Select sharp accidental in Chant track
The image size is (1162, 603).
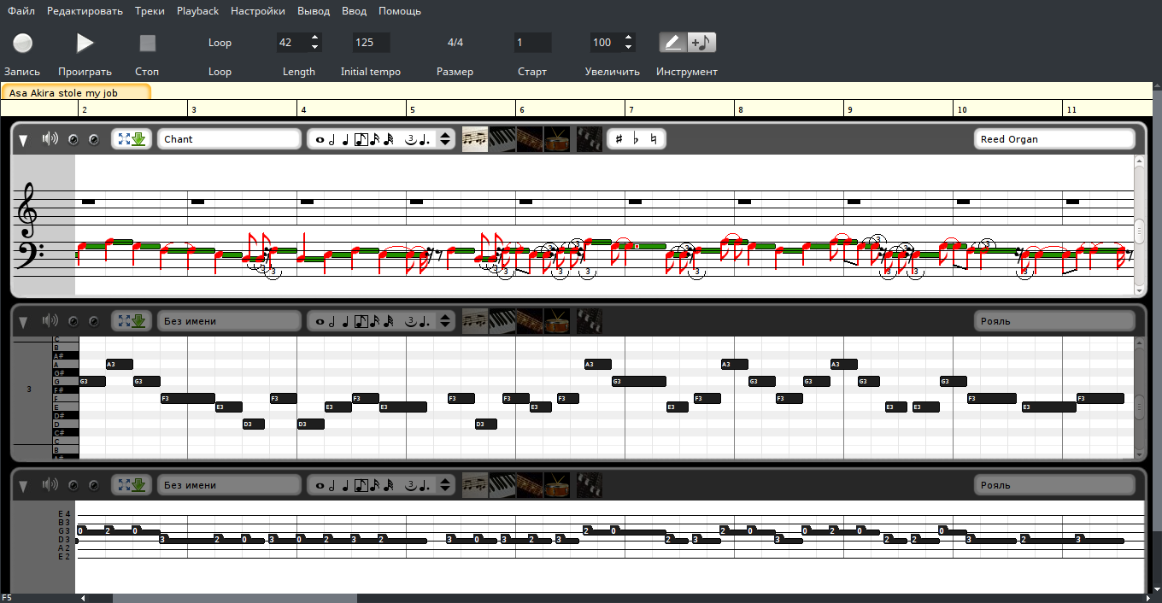click(619, 139)
